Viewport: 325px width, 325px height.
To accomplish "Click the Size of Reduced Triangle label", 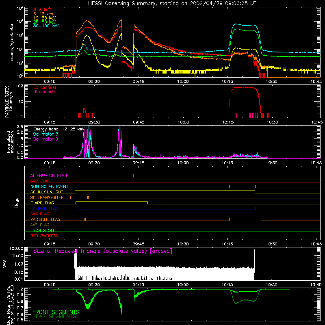I will (103, 251).
